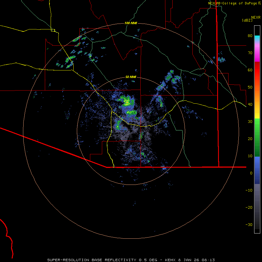Image resolution: width=262 pixels, height=262 pixels.
Task: Click the 100 NMI range ring label
Action: click(131, 23)
